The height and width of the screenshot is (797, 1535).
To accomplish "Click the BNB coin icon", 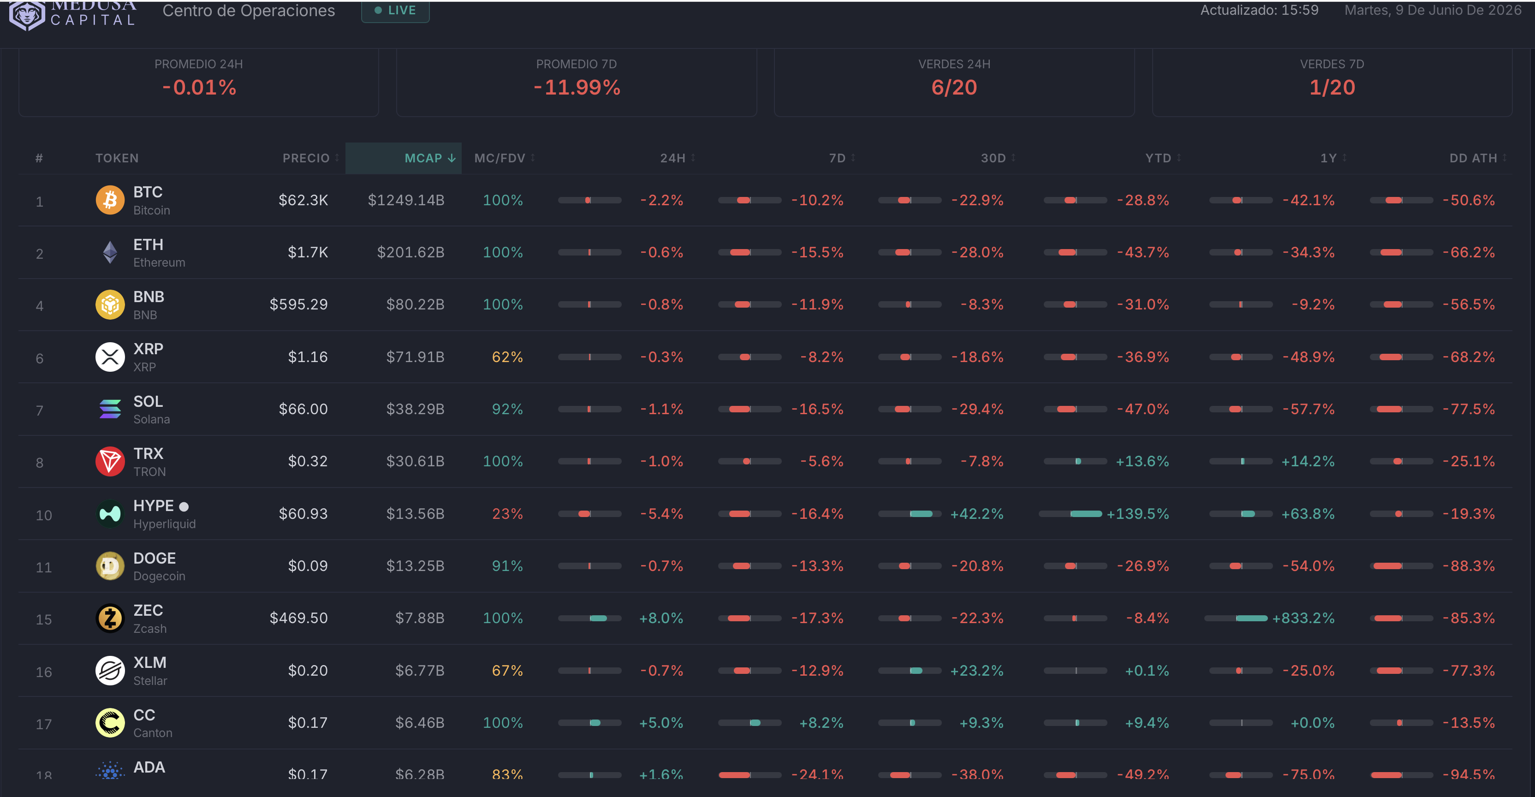I will 110,305.
